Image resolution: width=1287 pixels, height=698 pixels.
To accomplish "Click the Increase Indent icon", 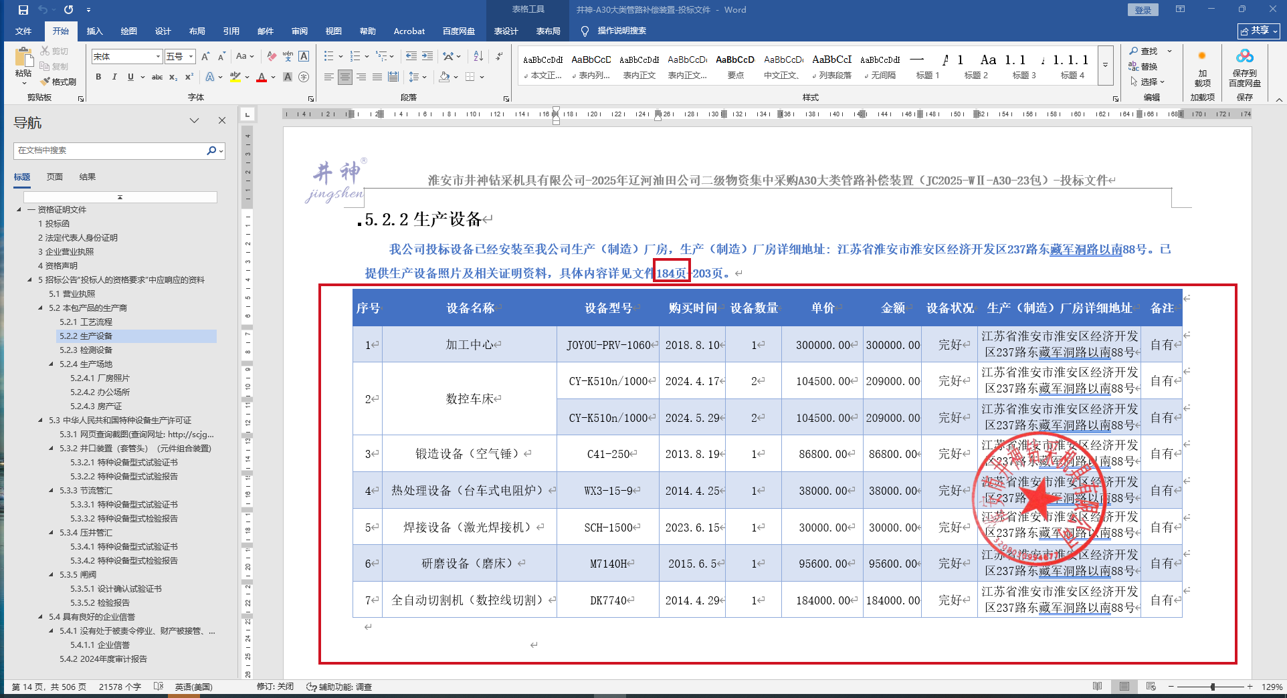I will coord(427,56).
